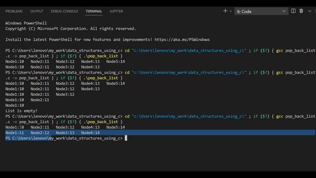This screenshot has width=316, height=178.
Task: Click the highlighted 'Node1:11' output value
Action: click(14, 133)
